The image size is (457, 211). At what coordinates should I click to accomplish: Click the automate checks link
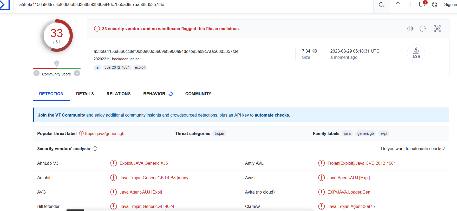click(272, 115)
